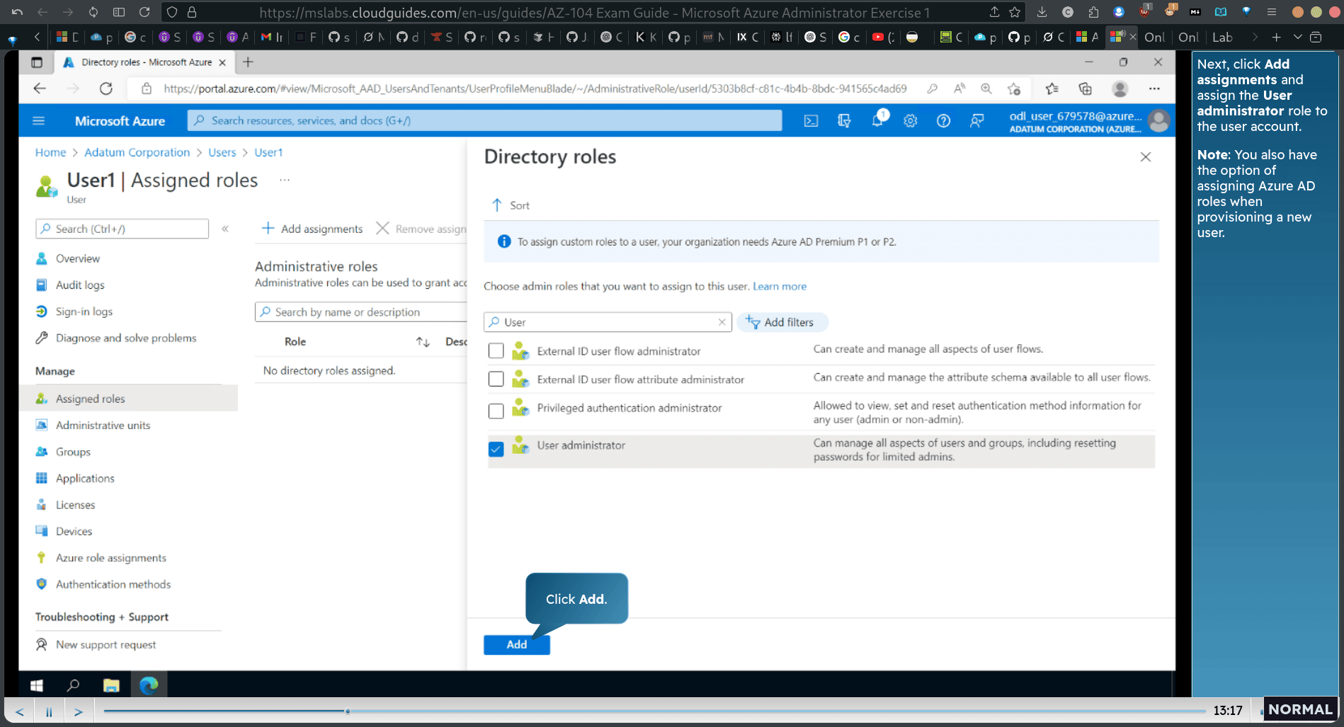Click the blue Add button
Screen dimensions: 1344x727
[x=516, y=644]
